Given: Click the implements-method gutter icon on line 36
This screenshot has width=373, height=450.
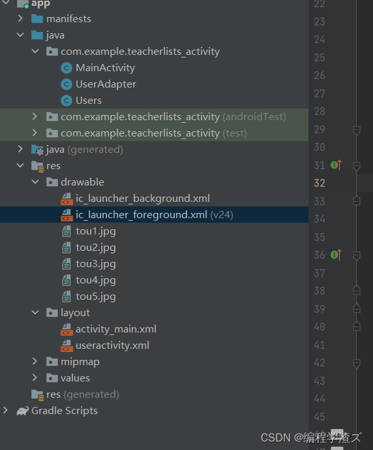Looking at the screenshot, I should point(336,255).
